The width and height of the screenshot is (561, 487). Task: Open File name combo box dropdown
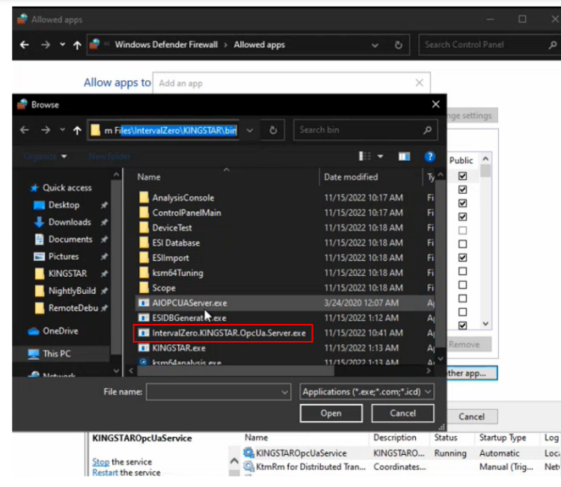pyautogui.click(x=284, y=392)
